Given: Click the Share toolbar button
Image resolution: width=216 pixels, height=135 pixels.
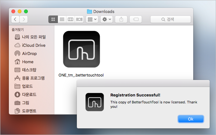Looking at the screenshot, I should [121, 19].
